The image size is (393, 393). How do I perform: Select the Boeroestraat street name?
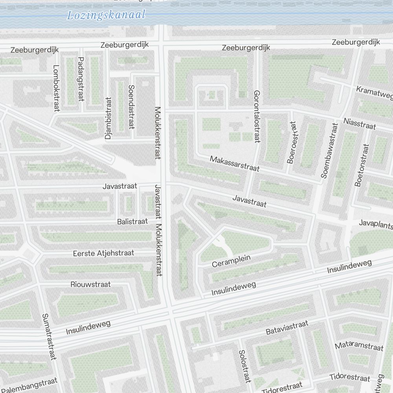(x=292, y=142)
